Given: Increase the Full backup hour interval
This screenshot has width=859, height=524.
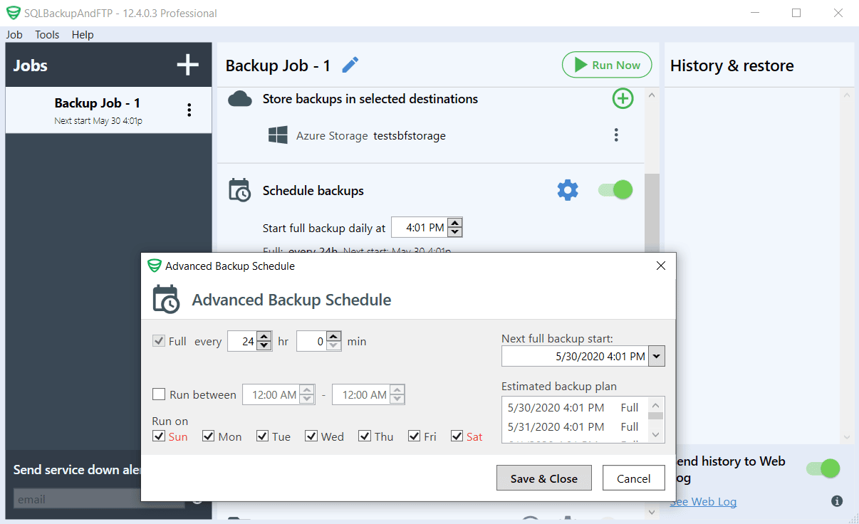Looking at the screenshot, I should point(264,337).
